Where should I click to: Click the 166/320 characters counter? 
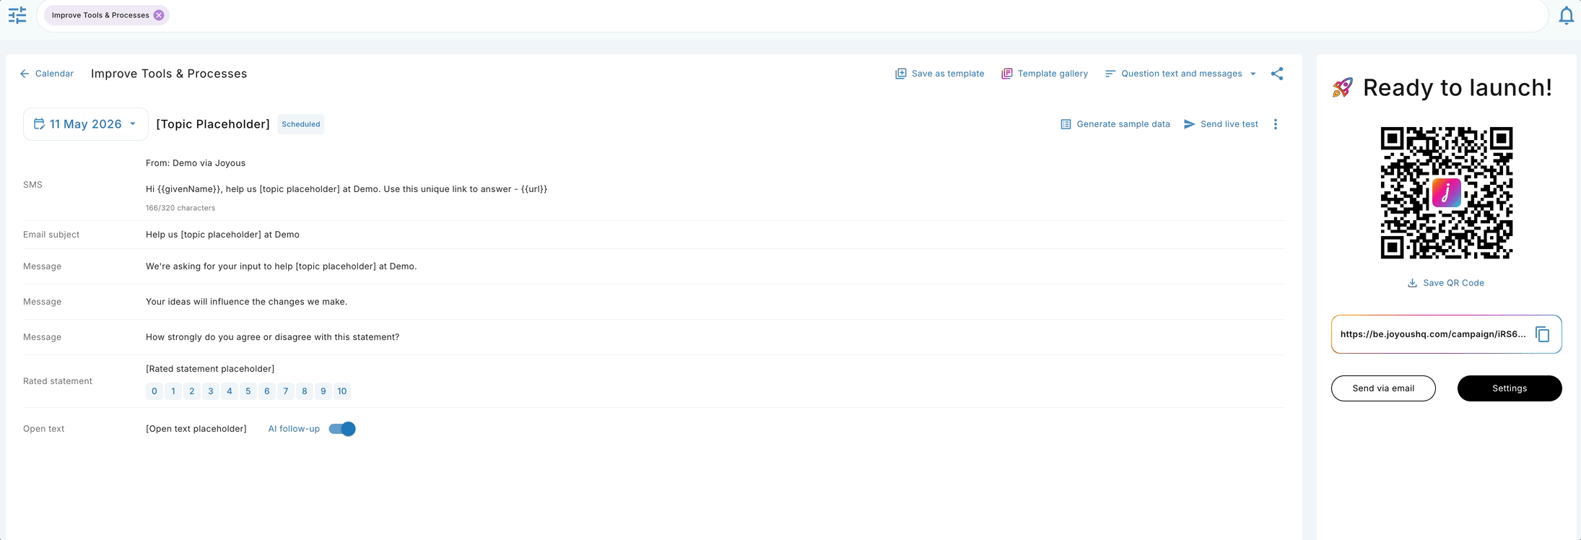coord(180,208)
